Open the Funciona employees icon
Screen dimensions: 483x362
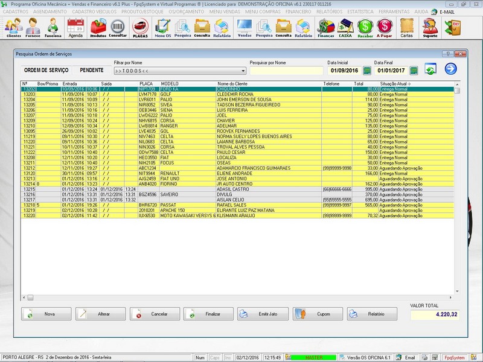(x=53, y=28)
